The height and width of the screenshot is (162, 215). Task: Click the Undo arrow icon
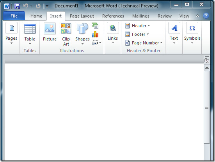(x=26, y=6)
